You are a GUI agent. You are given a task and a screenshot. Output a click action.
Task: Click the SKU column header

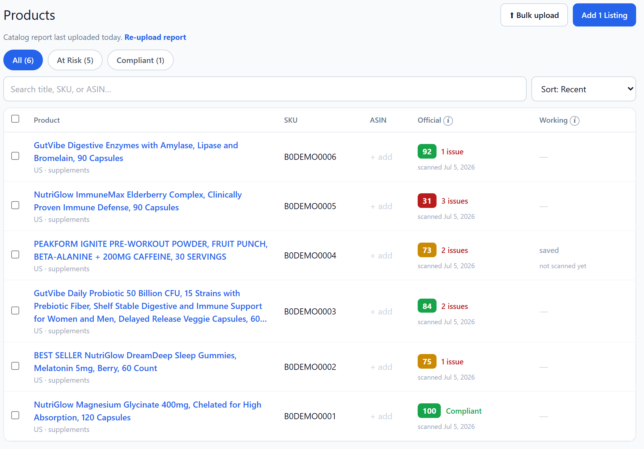pyautogui.click(x=291, y=120)
